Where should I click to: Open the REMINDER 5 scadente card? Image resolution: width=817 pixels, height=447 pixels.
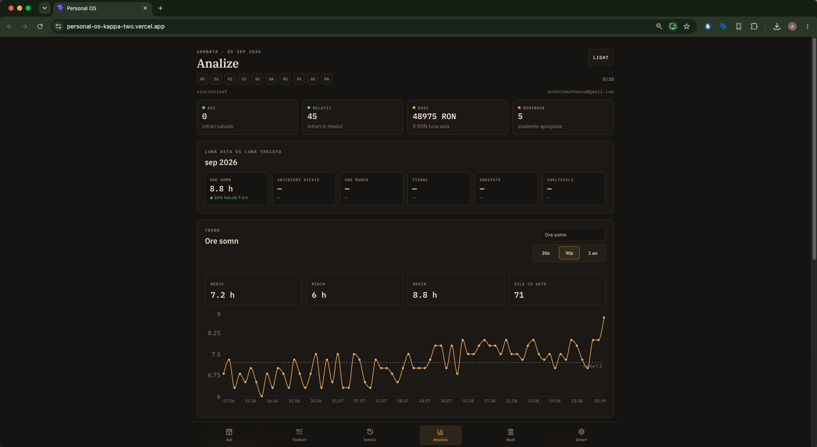563,117
